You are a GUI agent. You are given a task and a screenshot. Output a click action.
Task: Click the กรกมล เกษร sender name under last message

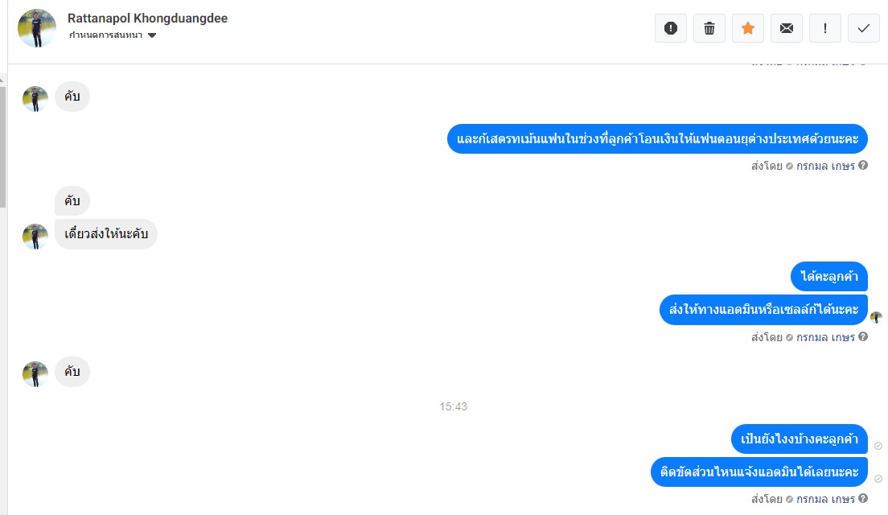(825, 499)
